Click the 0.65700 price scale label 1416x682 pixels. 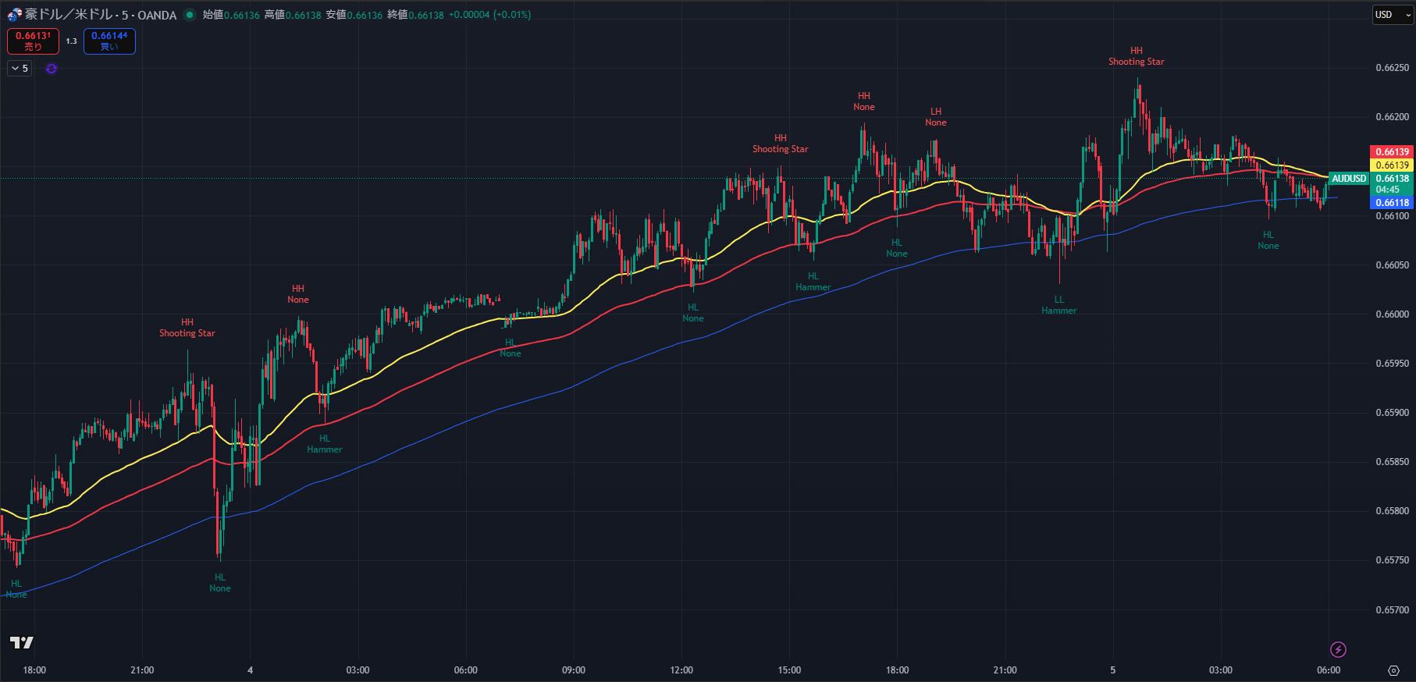pos(1392,610)
